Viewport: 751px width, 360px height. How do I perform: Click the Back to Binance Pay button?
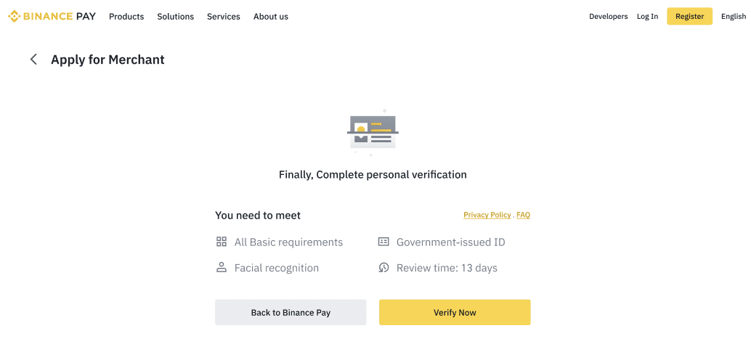pyautogui.click(x=291, y=313)
